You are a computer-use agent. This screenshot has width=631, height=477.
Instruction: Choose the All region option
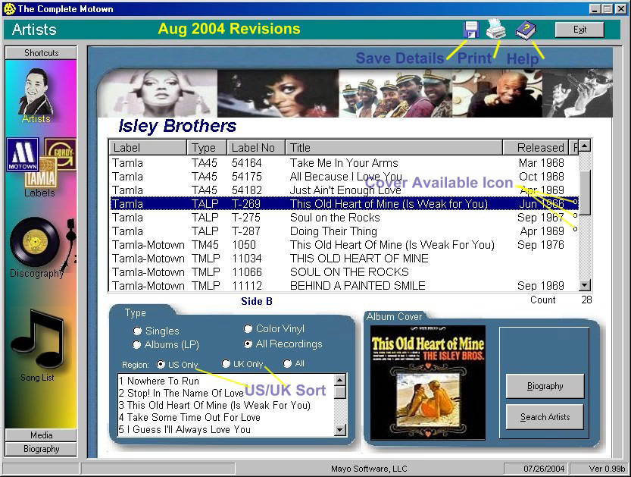tap(287, 363)
